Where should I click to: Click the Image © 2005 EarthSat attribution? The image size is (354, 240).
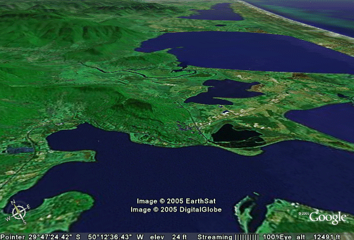pos(176,201)
